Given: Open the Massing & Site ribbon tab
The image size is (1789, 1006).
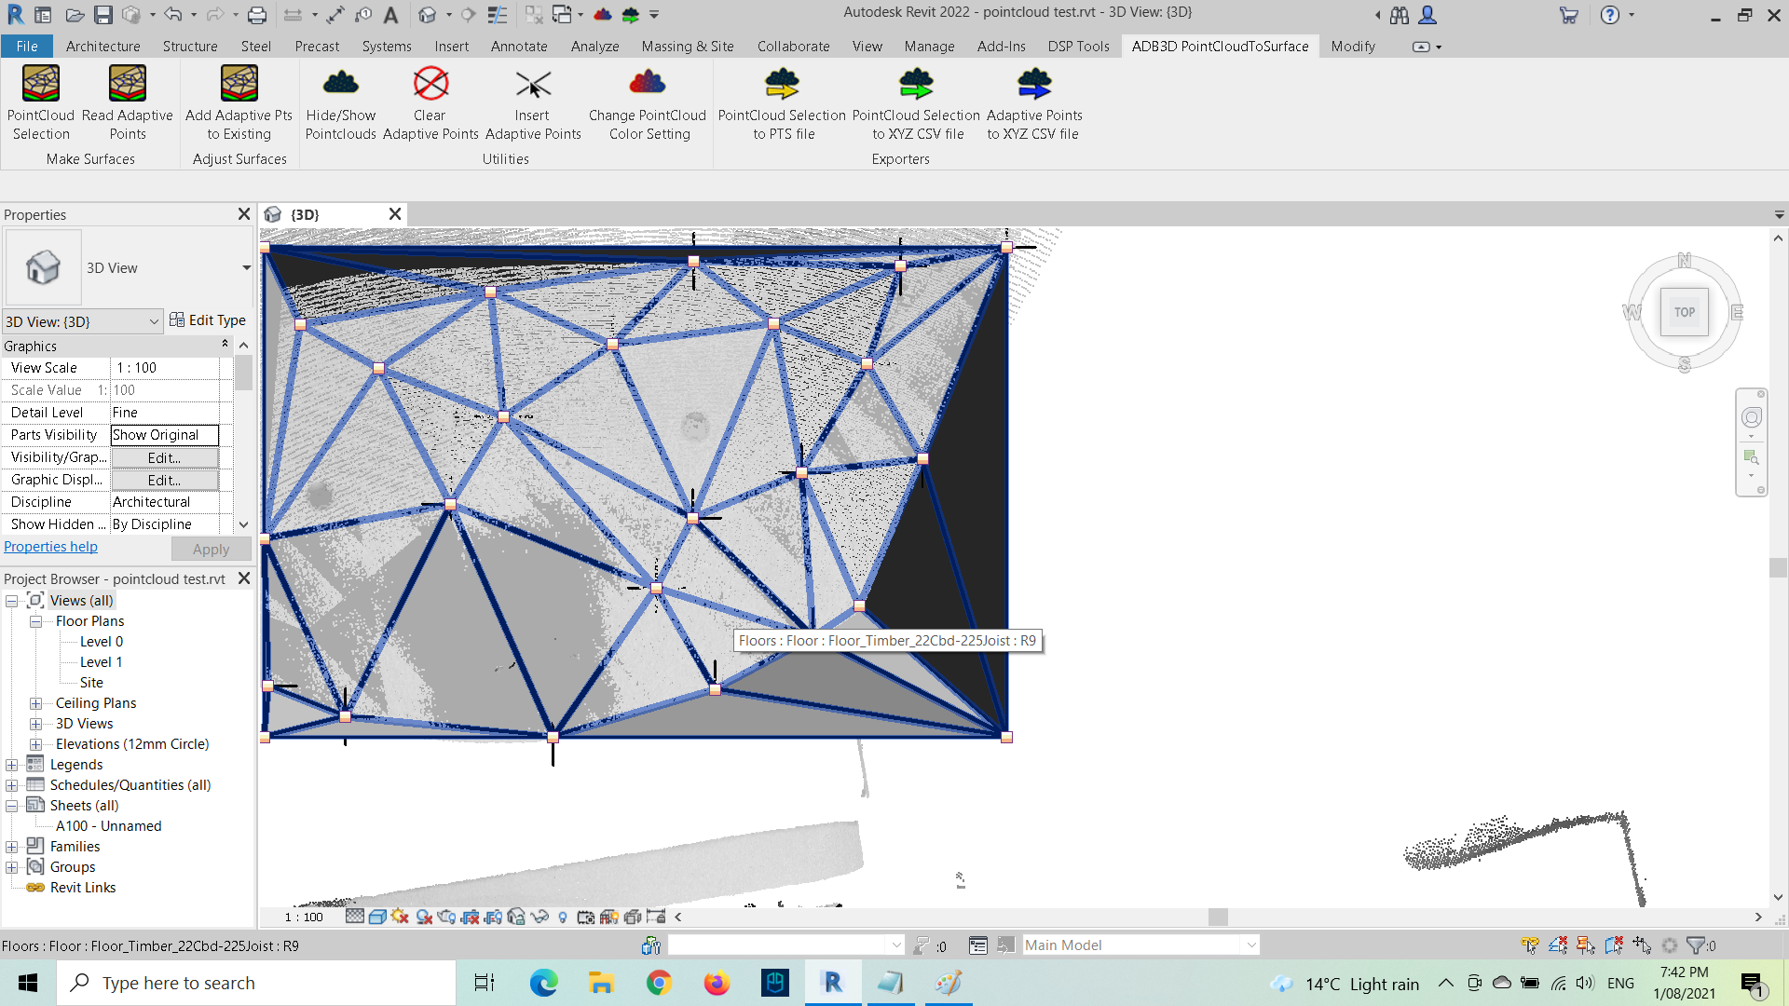Looking at the screenshot, I should [687, 46].
